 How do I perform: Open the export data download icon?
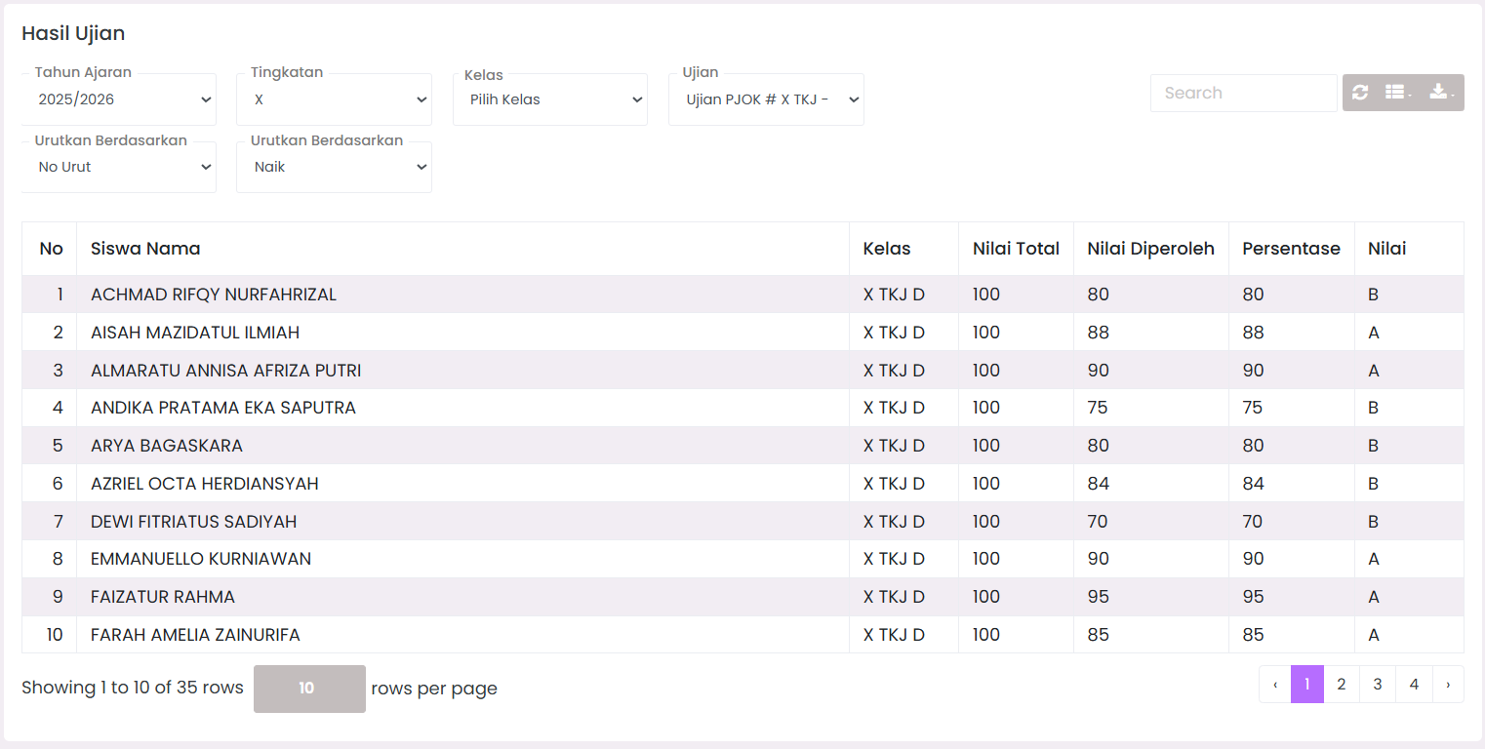1441,93
